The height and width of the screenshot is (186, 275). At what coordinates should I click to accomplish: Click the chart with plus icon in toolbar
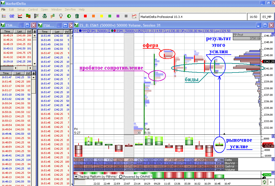[134, 16]
